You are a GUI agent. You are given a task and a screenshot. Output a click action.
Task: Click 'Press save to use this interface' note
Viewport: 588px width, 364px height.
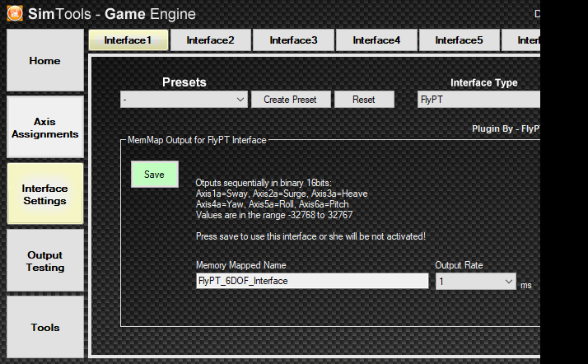click(x=310, y=236)
